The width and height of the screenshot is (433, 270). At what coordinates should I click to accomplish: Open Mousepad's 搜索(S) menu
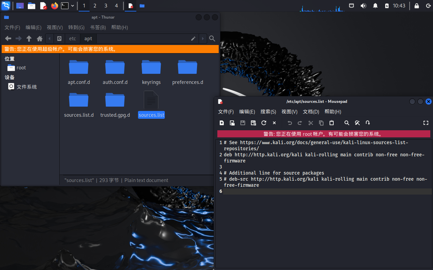tap(268, 112)
